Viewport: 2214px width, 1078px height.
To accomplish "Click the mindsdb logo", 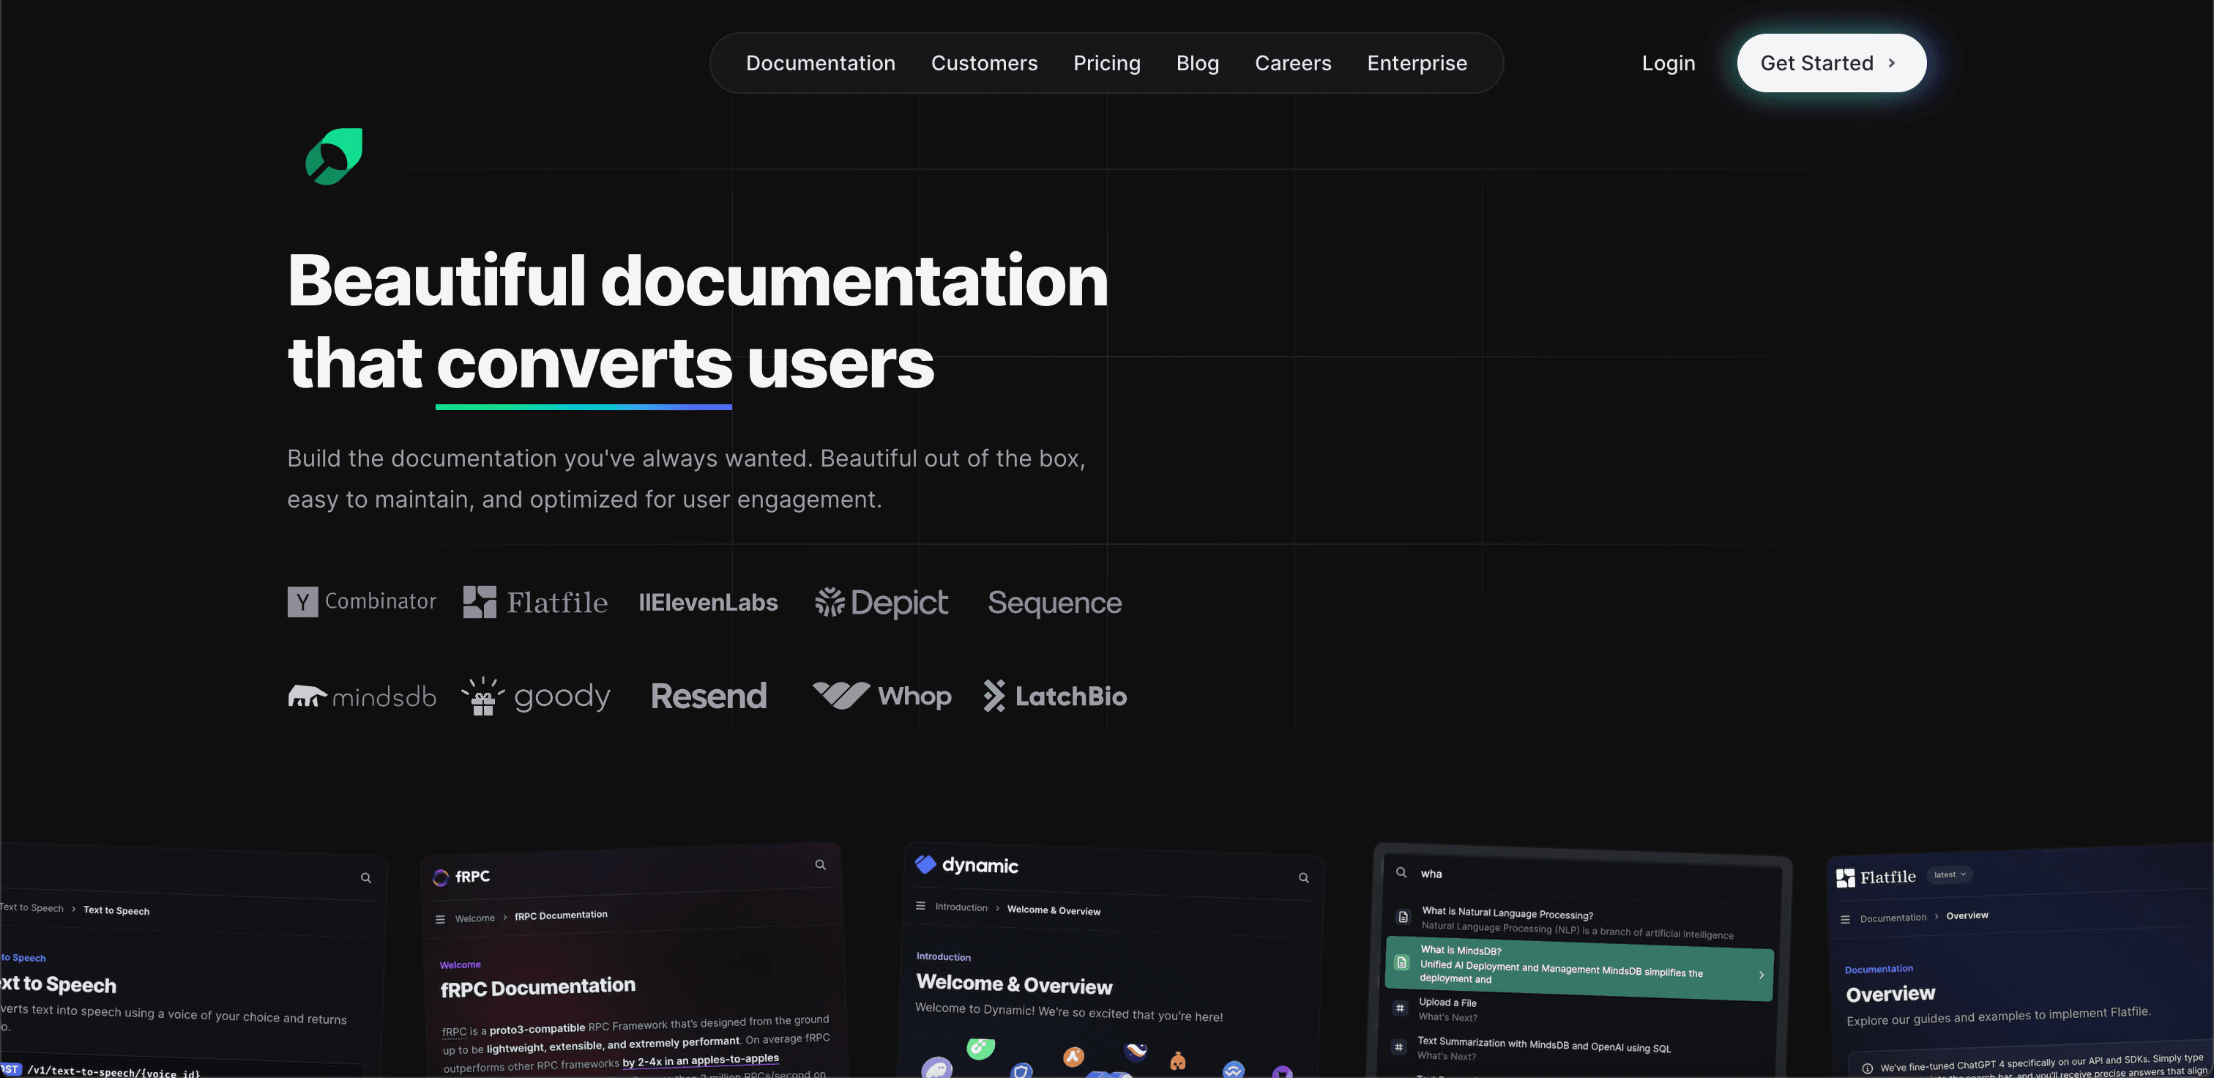I will (362, 696).
